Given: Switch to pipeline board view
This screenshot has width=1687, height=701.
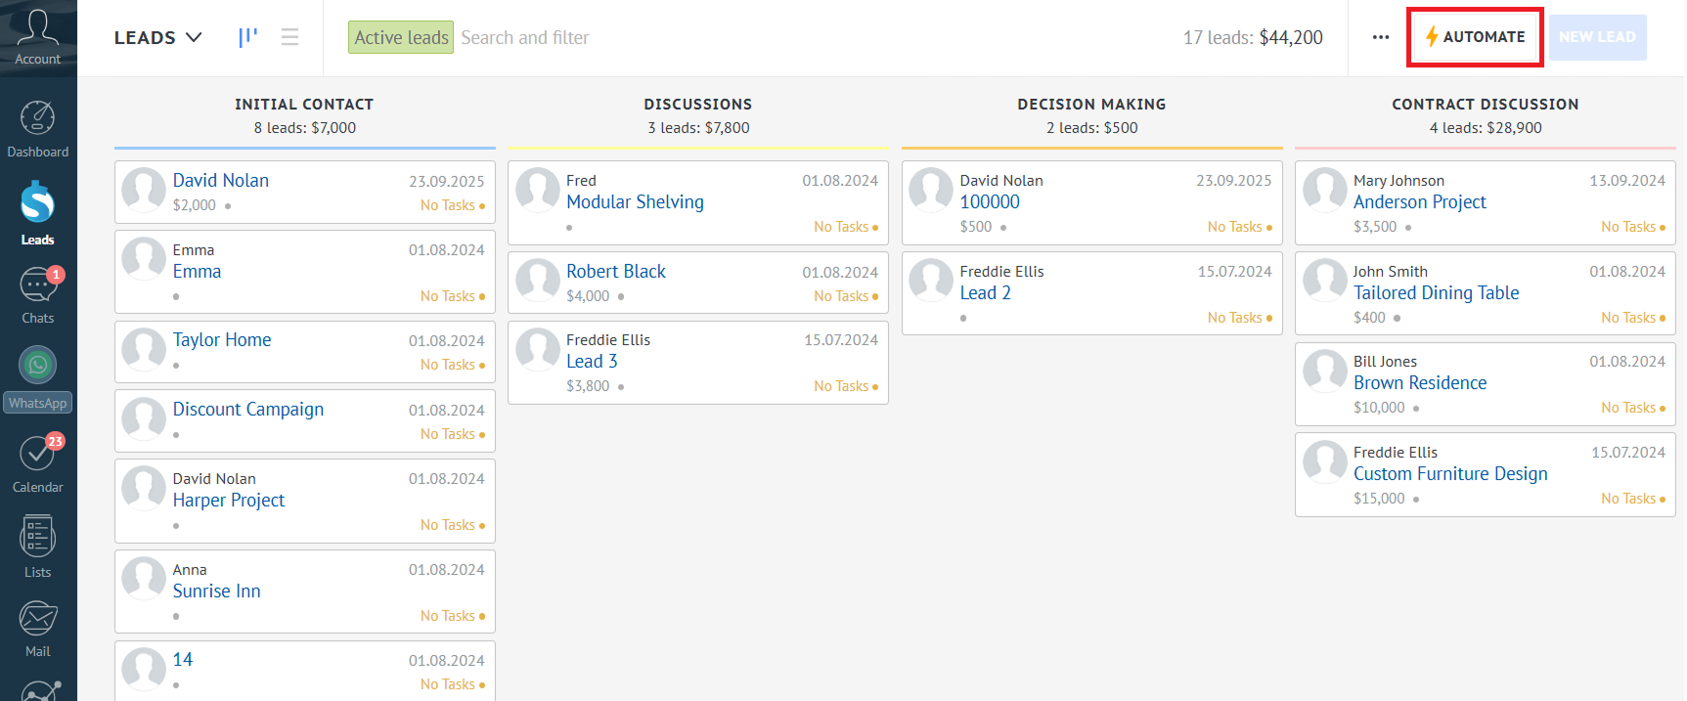Looking at the screenshot, I should 247,37.
